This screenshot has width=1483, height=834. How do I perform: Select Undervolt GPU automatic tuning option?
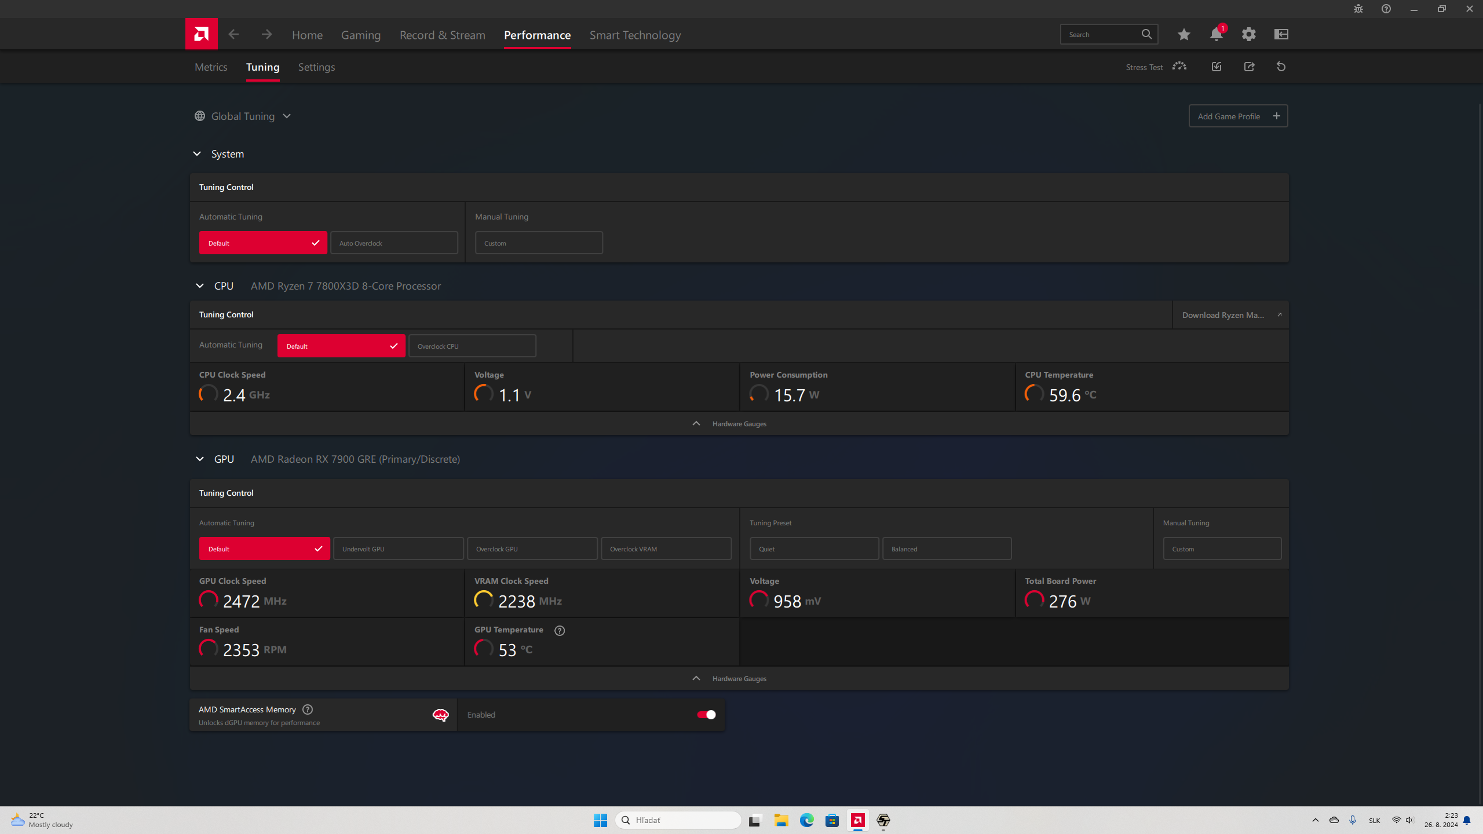(398, 548)
